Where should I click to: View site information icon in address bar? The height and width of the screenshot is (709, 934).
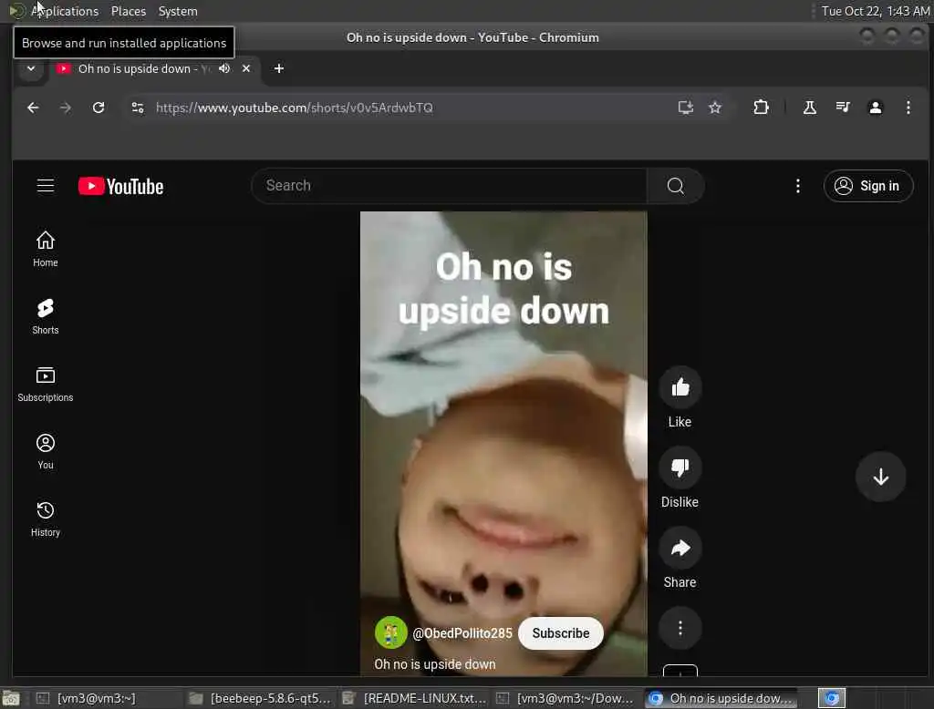click(138, 108)
